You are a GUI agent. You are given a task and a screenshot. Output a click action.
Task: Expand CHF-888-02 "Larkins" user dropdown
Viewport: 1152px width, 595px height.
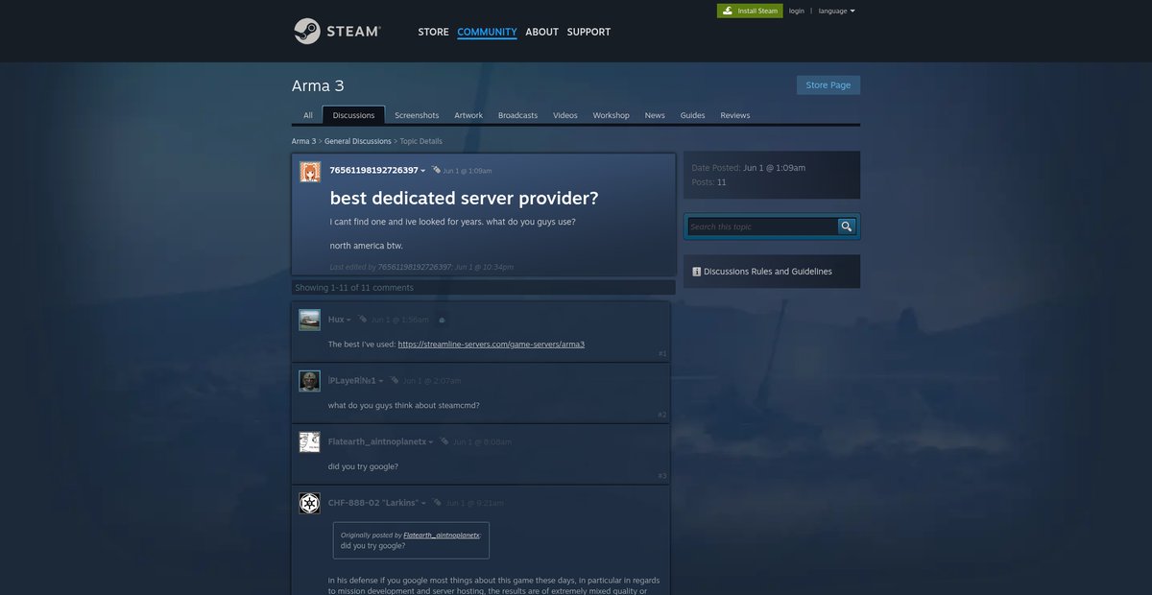(423, 503)
